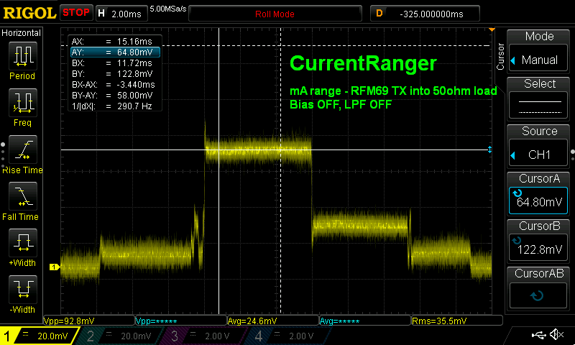Viewport: 575px width, 345px height.
Task: Click the USB connection status icon
Action: click(x=539, y=334)
